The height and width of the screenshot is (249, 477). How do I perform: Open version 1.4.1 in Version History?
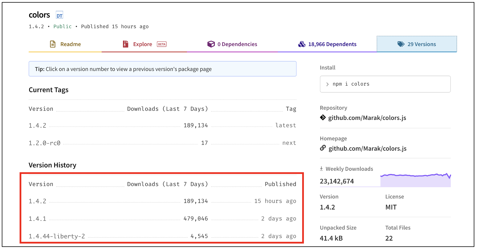tap(37, 219)
